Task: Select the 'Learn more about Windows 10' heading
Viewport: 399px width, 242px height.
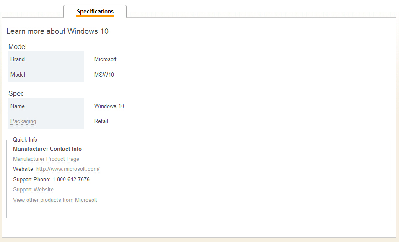Action: pos(57,31)
